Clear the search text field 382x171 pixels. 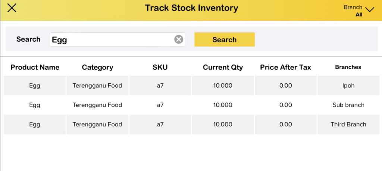coord(179,39)
